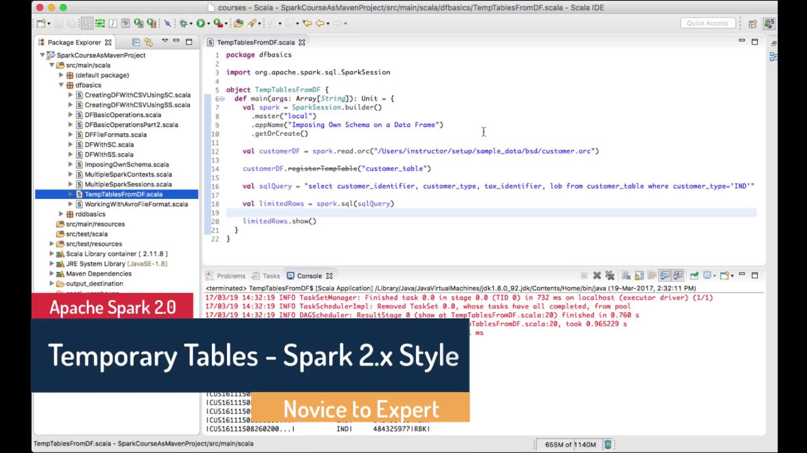The image size is (807, 453).
Task: Navigate back with yellow arrow
Action: pyautogui.click(x=320, y=23)
